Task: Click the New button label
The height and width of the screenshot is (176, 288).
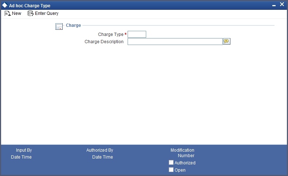Action: pyautogui.click(x=16, y=13)
